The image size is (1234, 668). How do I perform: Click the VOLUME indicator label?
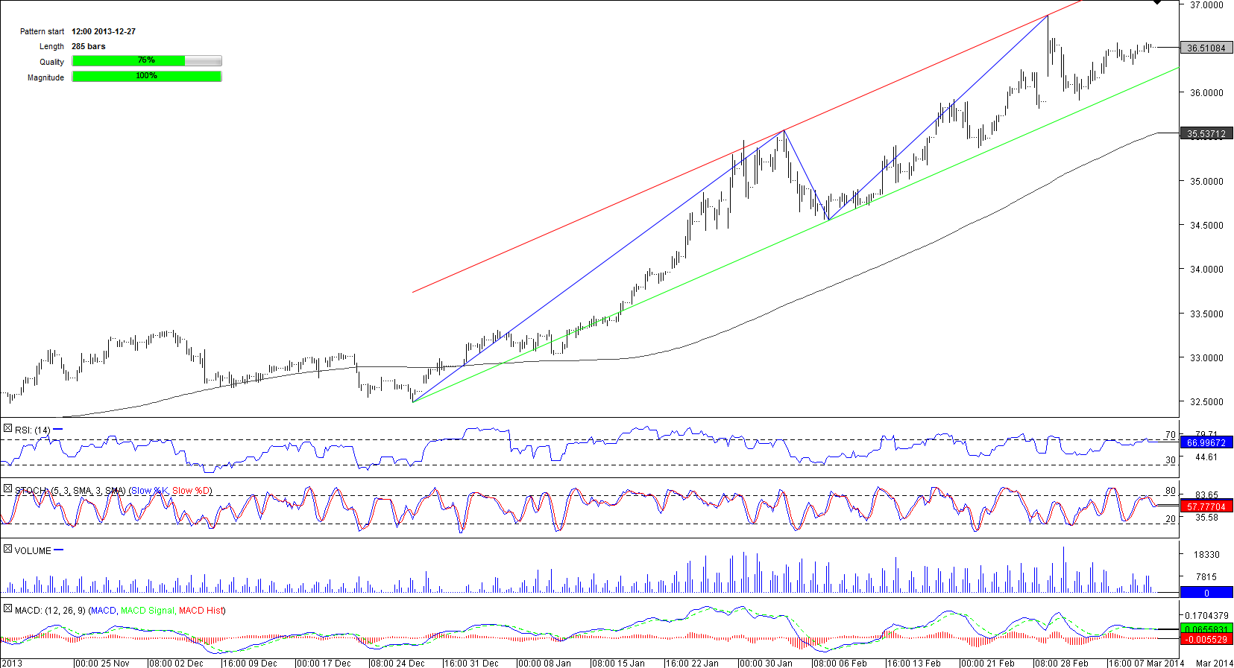click(x=33, y=551)
